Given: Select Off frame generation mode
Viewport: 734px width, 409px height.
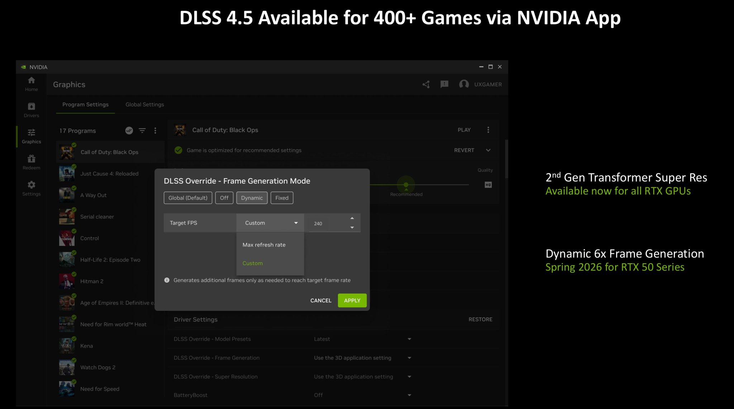Looking at the screenshot, I should [x=224, y=198].
